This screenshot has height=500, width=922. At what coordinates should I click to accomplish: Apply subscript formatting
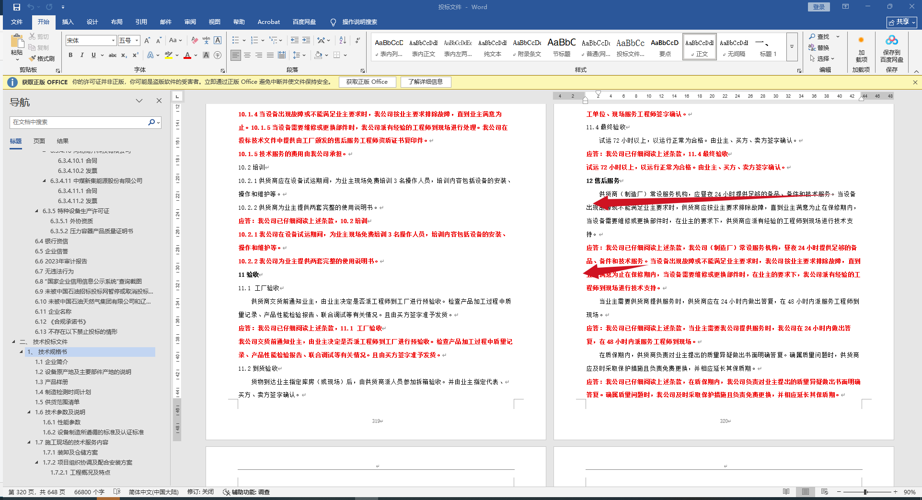pyautogui.click(x=124, y=55)
